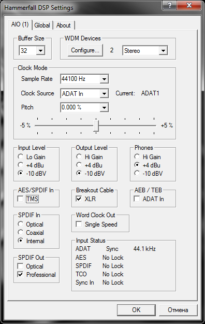The width and height of the screenshot is (205, 324).
Task: Click the pitch slider thumb
Action: tap(96, 125)
